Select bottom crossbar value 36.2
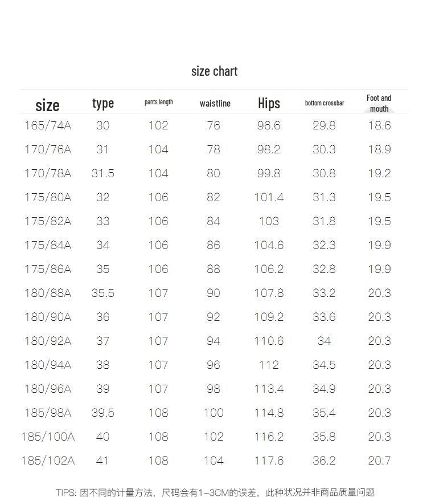Viewport: 427px width, 497px height. pos(324,461)
